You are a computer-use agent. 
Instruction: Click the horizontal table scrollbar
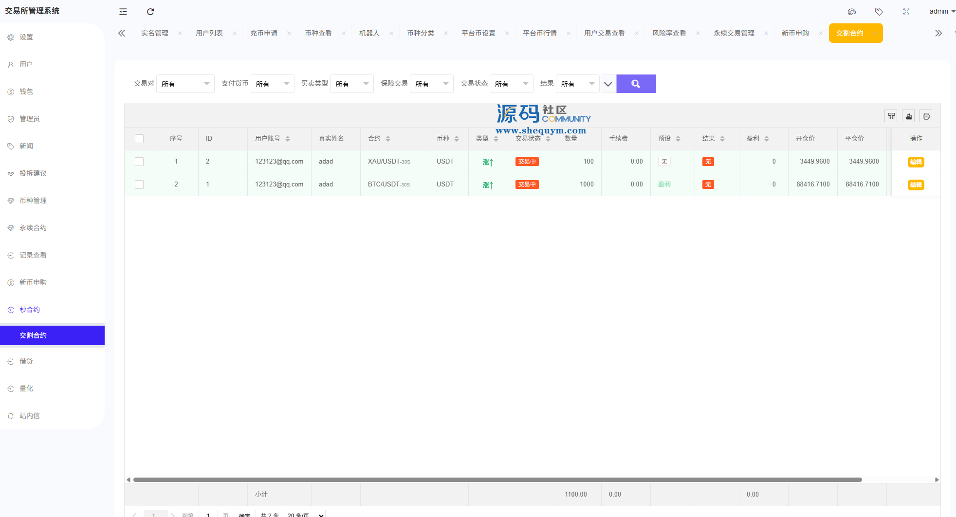point(496,480)
